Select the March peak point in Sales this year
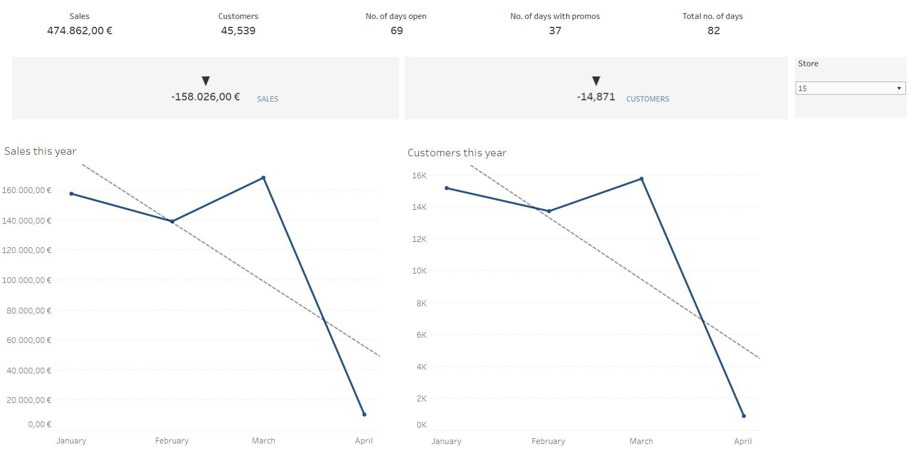The height and width of the screenshot is (475, 916). click(x=264, y=177)
